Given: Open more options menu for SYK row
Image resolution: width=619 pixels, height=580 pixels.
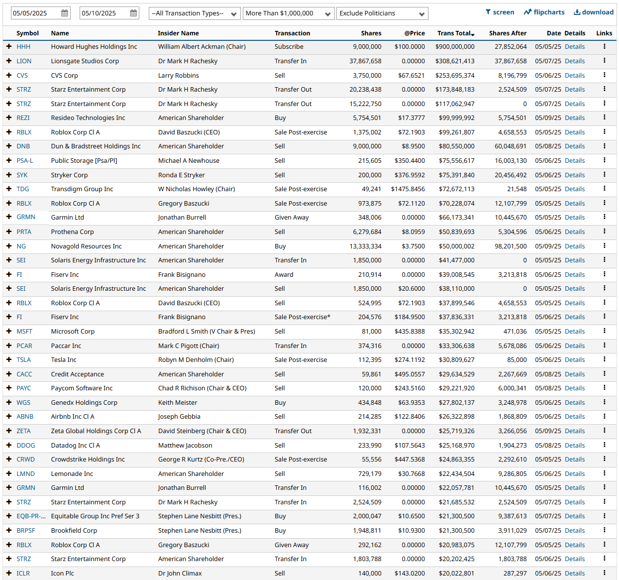Looking at the screenshot, I should (605, 175).
